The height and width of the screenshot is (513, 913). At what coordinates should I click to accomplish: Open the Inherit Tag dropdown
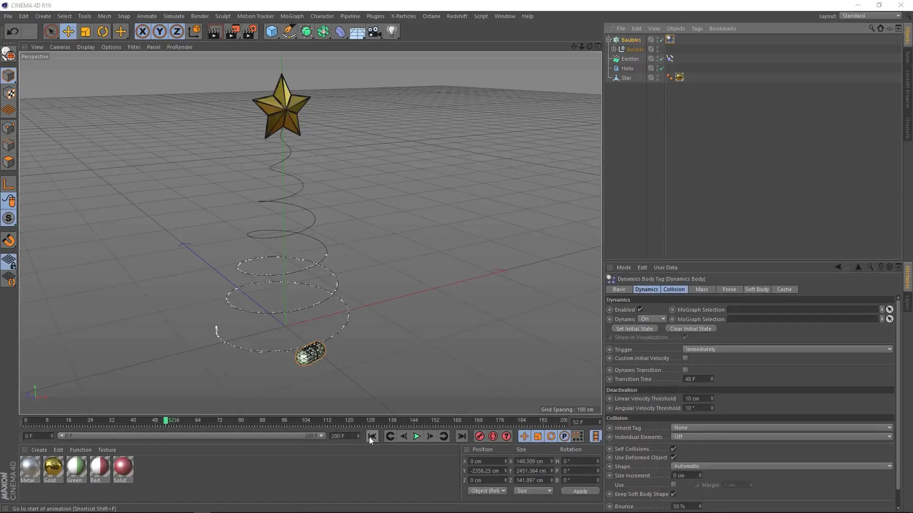click(782, 427)
